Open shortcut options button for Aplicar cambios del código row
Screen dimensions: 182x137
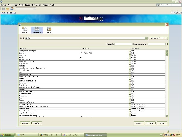point(130,115)
